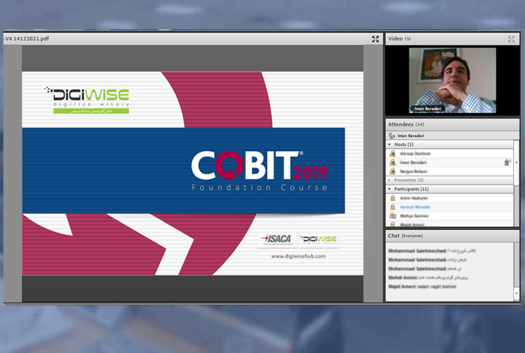Maximize the shared PDF pod to full screen
This screenshot has width=525, height=353.
click(375, 39)
